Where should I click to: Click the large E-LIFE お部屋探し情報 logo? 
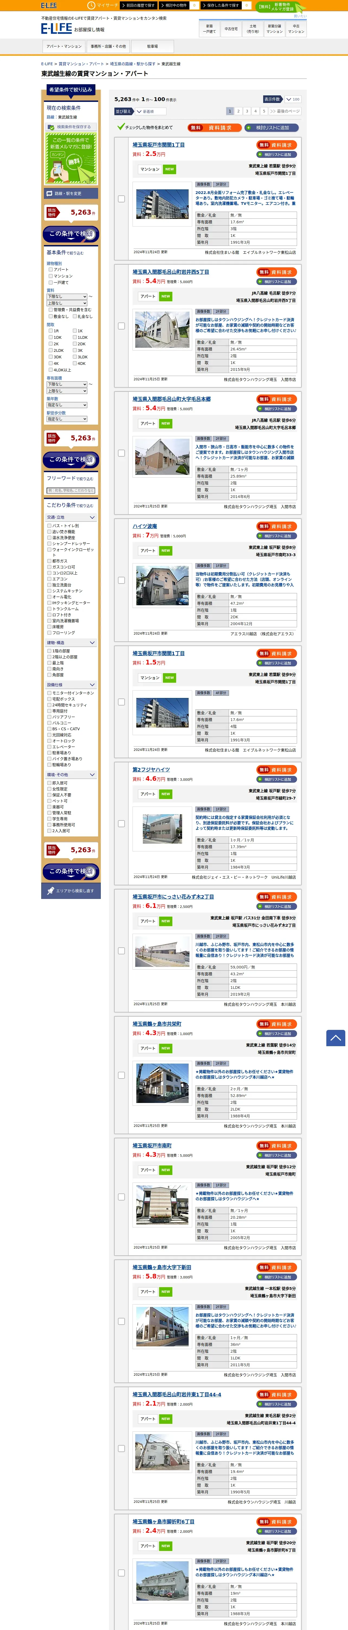73,29
